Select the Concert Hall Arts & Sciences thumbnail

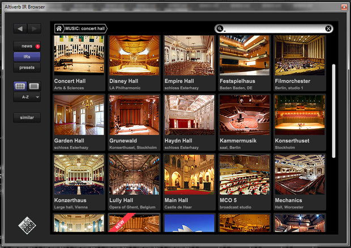click(x=79, y=55)
